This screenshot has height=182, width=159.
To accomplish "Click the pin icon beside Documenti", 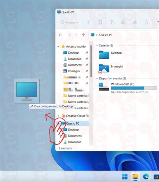I will pyautogui.click(x=87, y=65).
